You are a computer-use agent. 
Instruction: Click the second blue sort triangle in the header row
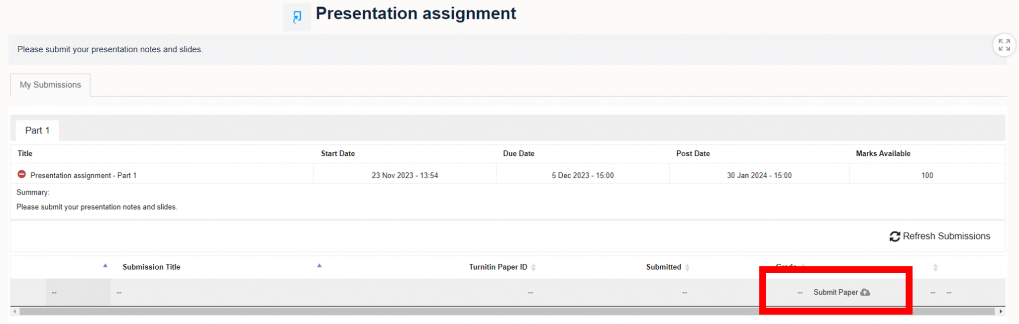(319, 266)
